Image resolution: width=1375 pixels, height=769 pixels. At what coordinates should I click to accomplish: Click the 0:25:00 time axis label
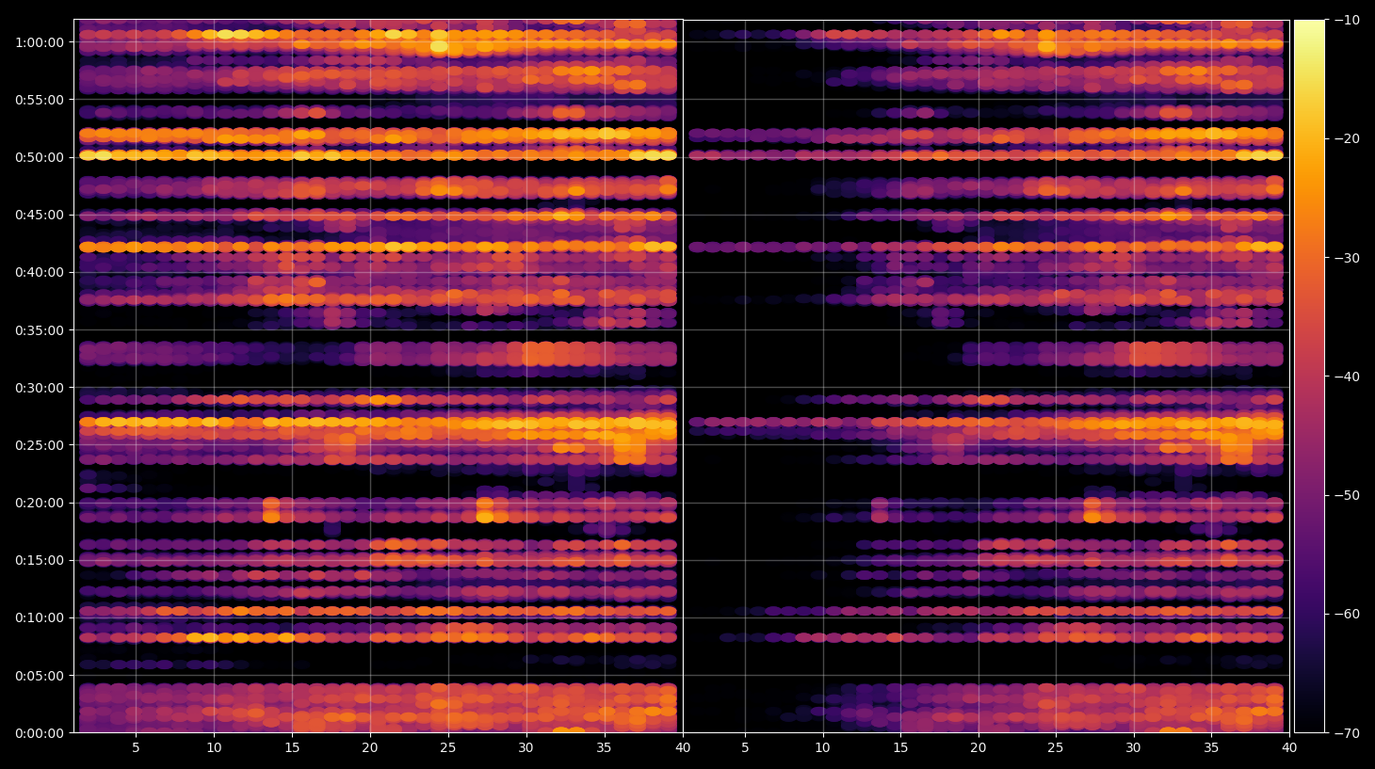[x=40, y=445]
